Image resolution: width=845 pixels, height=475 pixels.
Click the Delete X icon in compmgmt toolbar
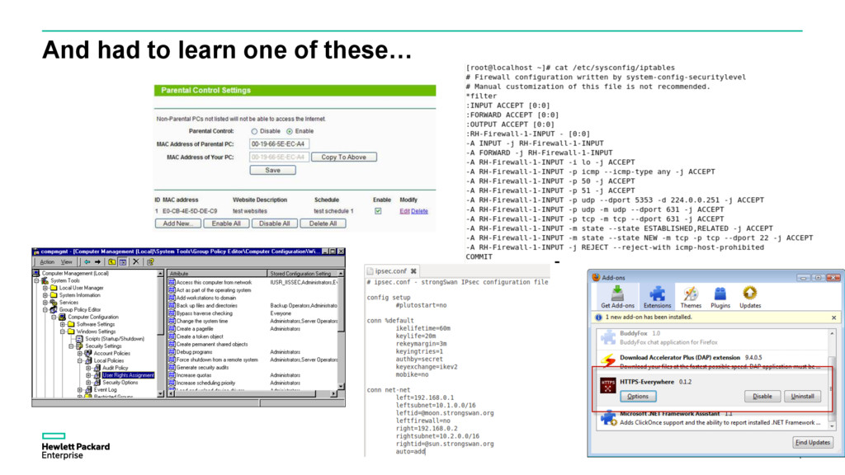pos(136,261)
